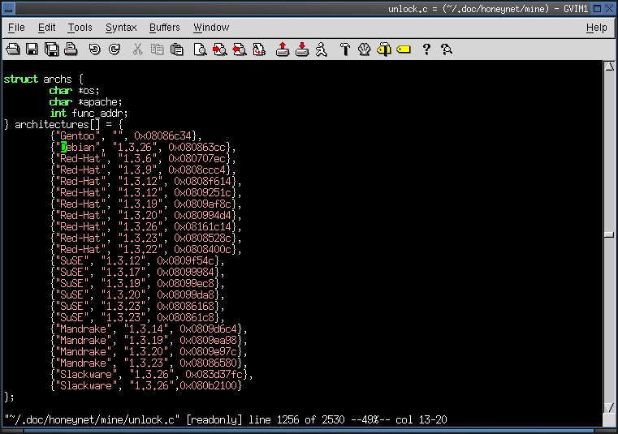The height and width of the screenshot is (434, 618).
Task: Click the SuSE "1.3.12" version string
Action: click(x=123, y=260)
